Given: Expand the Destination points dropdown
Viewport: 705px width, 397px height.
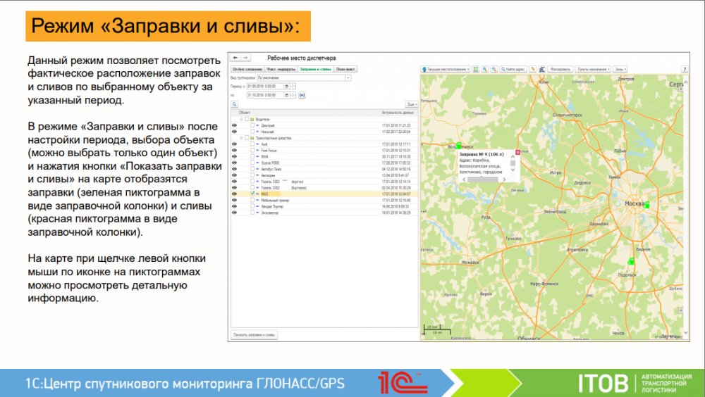Looking at the screenshot, I should [x=592, y=70].
